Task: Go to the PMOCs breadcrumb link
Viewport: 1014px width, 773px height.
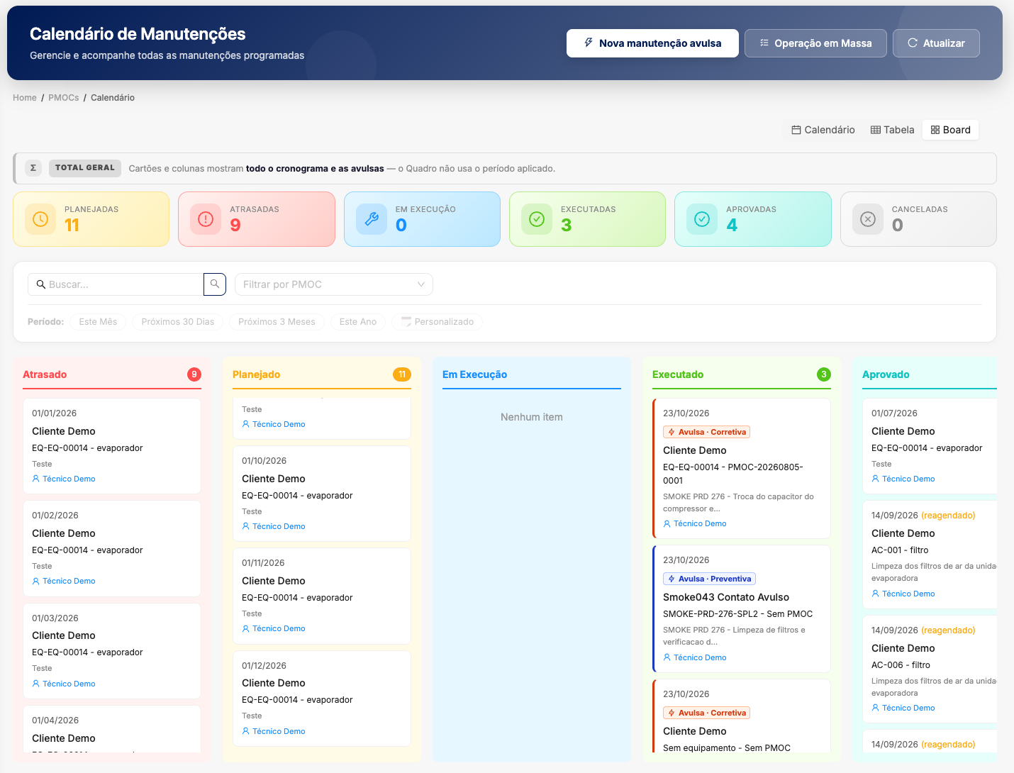Action: [64, 98]
